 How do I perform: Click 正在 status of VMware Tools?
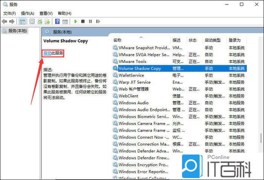click(x=194, y=61)
